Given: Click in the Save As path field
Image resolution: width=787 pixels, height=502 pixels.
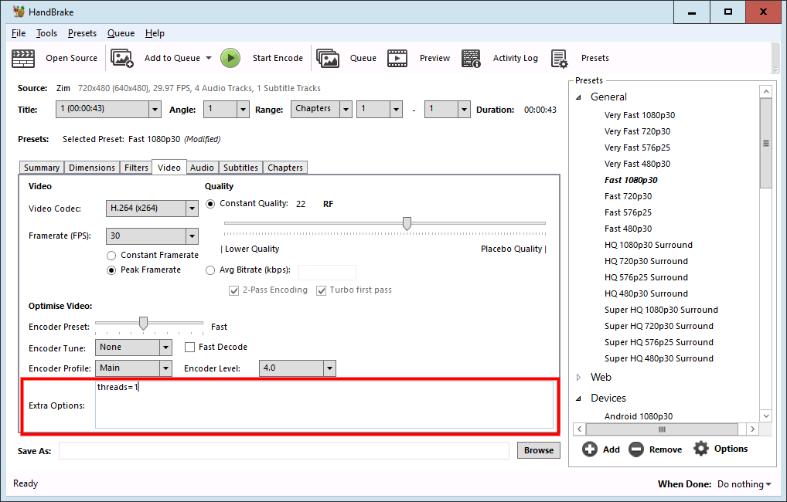Looking at the screenshot, I should pyautogui.click(x=284, y=450).
